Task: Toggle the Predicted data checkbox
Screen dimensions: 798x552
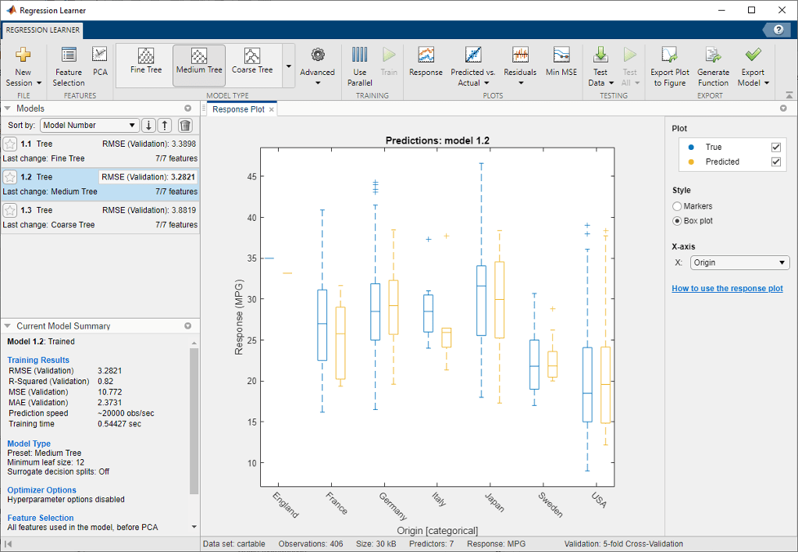Action: [x=775, y=162]
